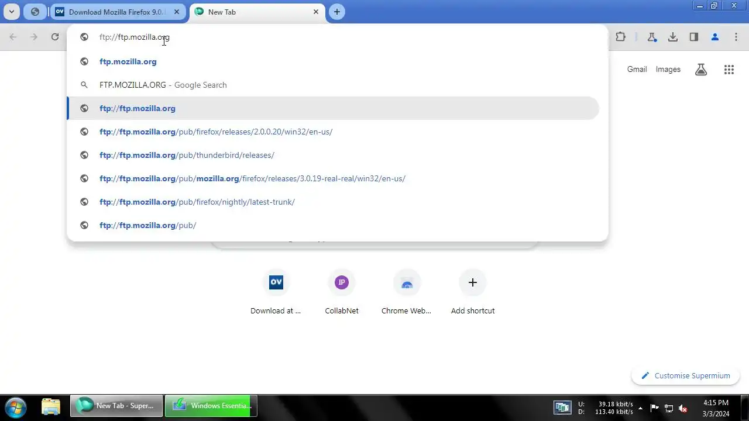
Task: Switch to the globe-icon pinned tab
Action: (35, 12)
